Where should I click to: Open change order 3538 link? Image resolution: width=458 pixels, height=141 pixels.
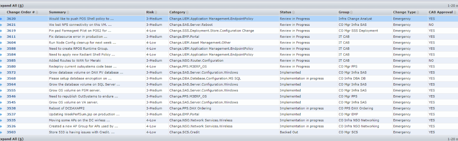[11, 108]
